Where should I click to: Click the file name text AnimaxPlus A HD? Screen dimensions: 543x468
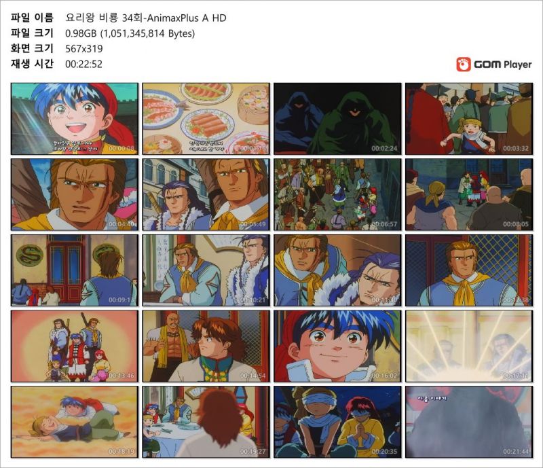(x=187, y=18)
